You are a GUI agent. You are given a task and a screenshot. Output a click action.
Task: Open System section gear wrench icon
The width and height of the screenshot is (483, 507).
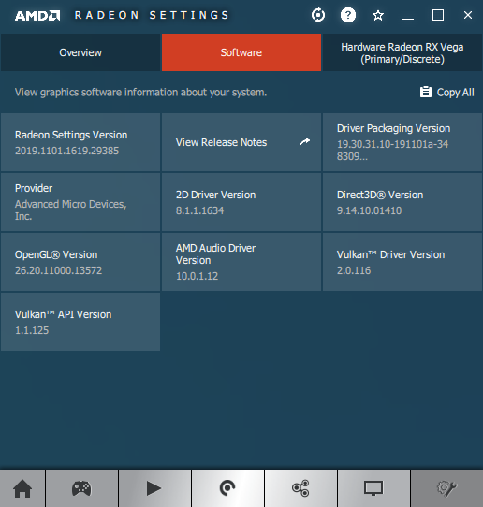446,488
